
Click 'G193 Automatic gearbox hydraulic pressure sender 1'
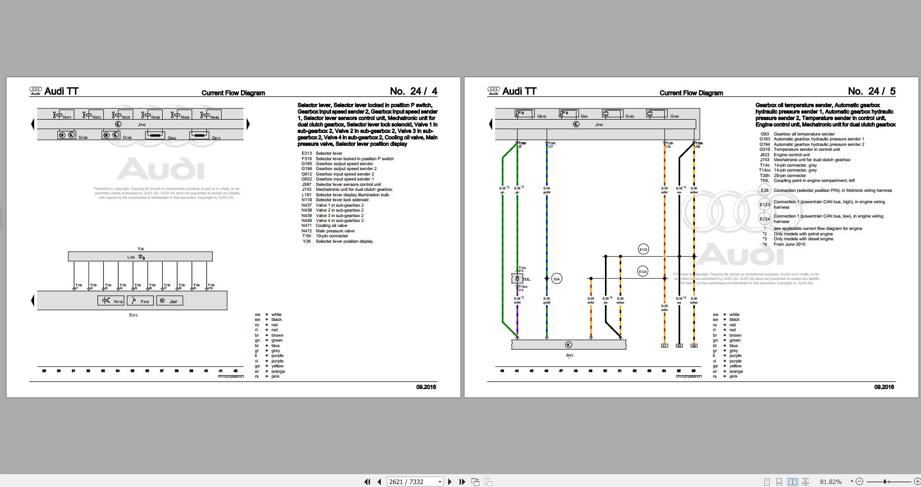[812, 139]
